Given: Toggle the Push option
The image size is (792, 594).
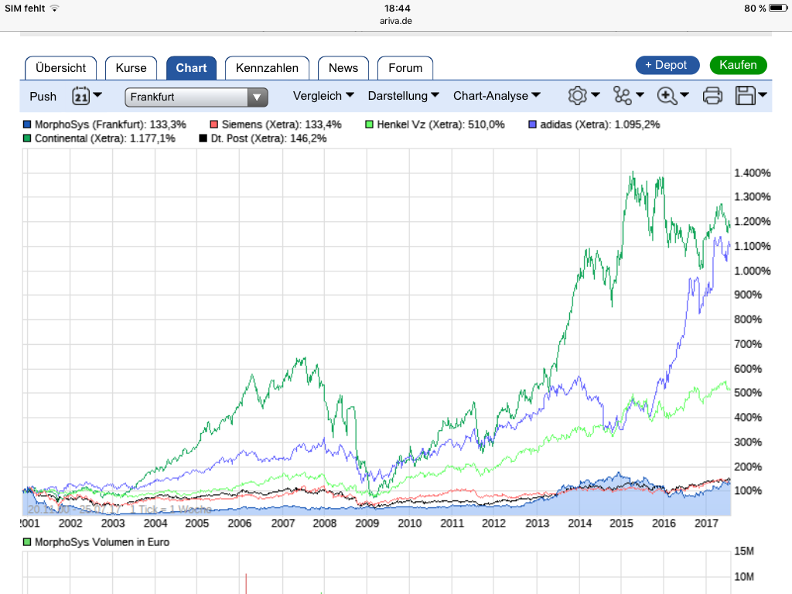Looking at the screenshot, I should [x=43, y=97].
